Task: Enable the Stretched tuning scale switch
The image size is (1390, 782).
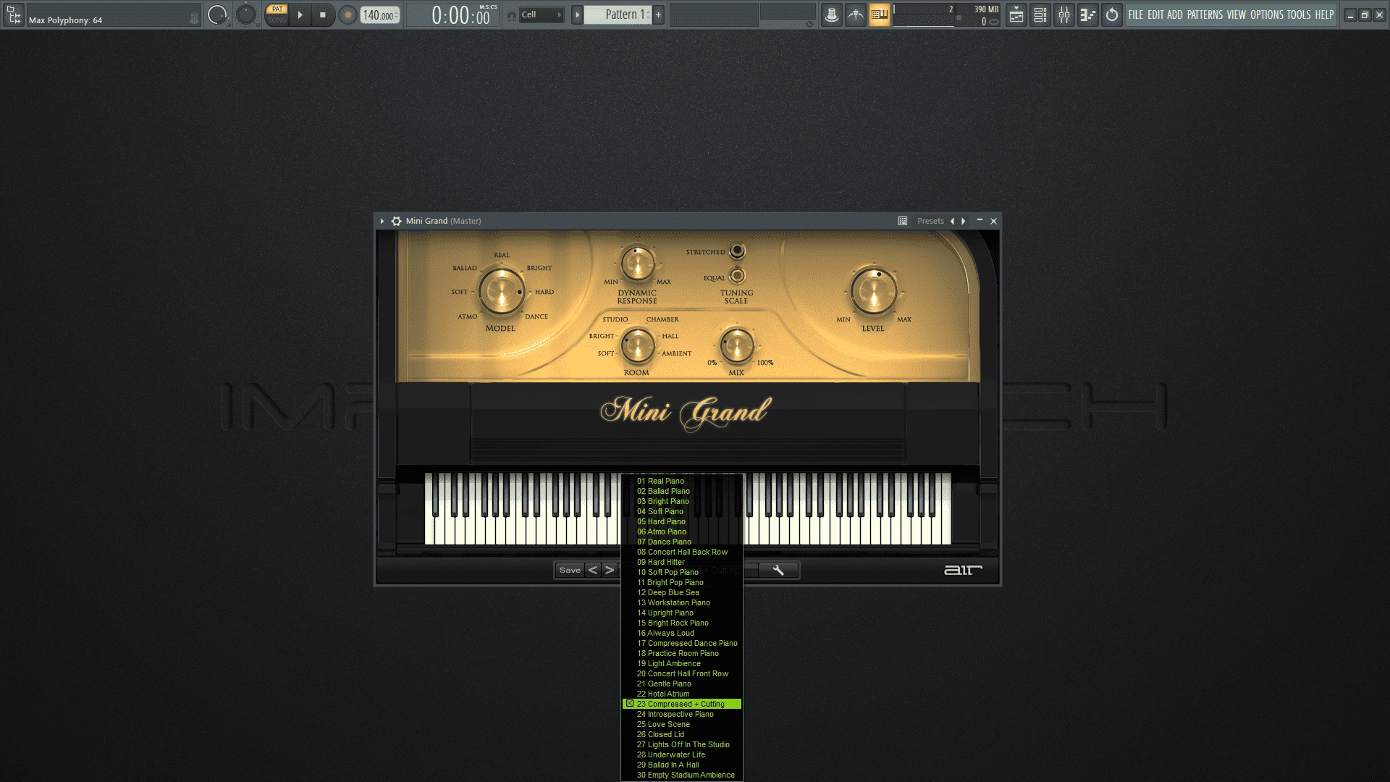Action: point(737,251)
